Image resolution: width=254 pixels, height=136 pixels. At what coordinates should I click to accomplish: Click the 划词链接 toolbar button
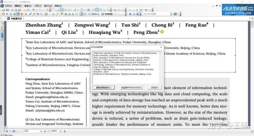pyautogui.click(x=107, y=14)
